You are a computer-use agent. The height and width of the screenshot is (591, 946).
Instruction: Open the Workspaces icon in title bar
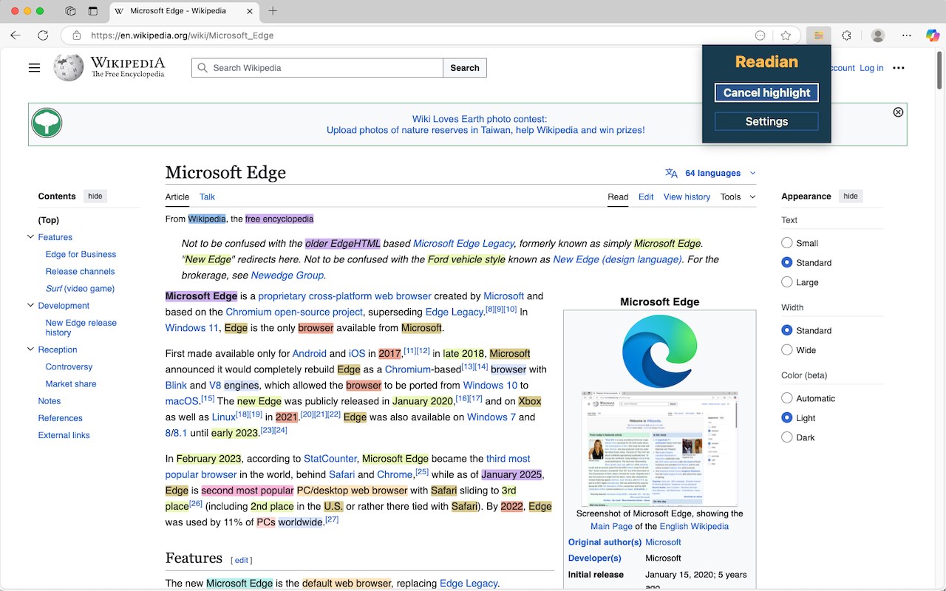(x=70, y=11)
